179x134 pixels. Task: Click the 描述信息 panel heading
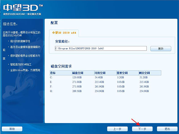coord(10,24)
